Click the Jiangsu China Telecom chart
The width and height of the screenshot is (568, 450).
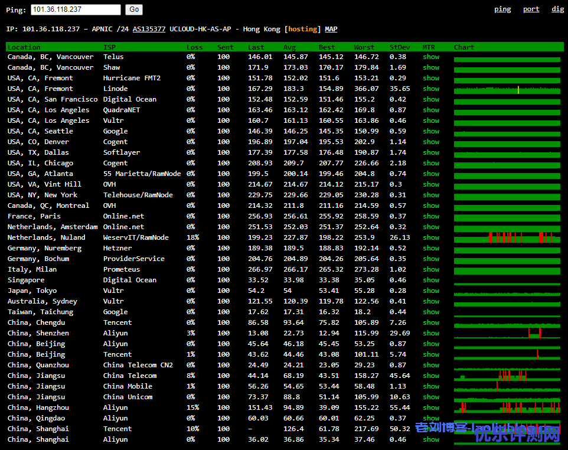(507, 376)
